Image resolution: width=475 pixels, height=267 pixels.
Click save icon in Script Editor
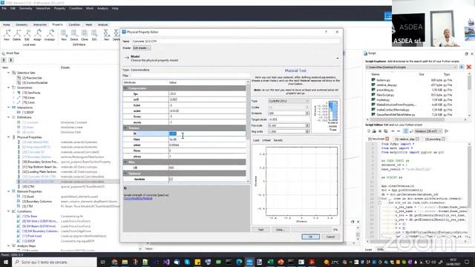[380, 131]
